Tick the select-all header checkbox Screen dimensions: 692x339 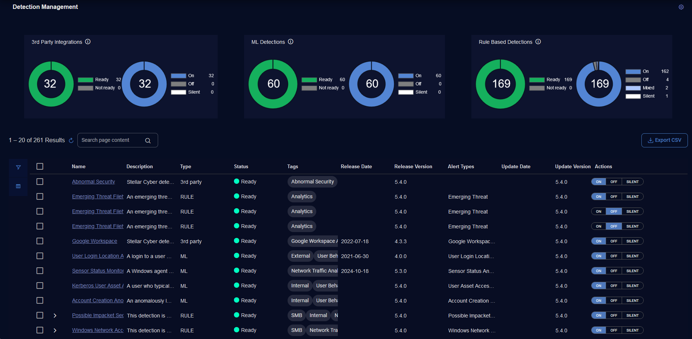click(40, 166)
